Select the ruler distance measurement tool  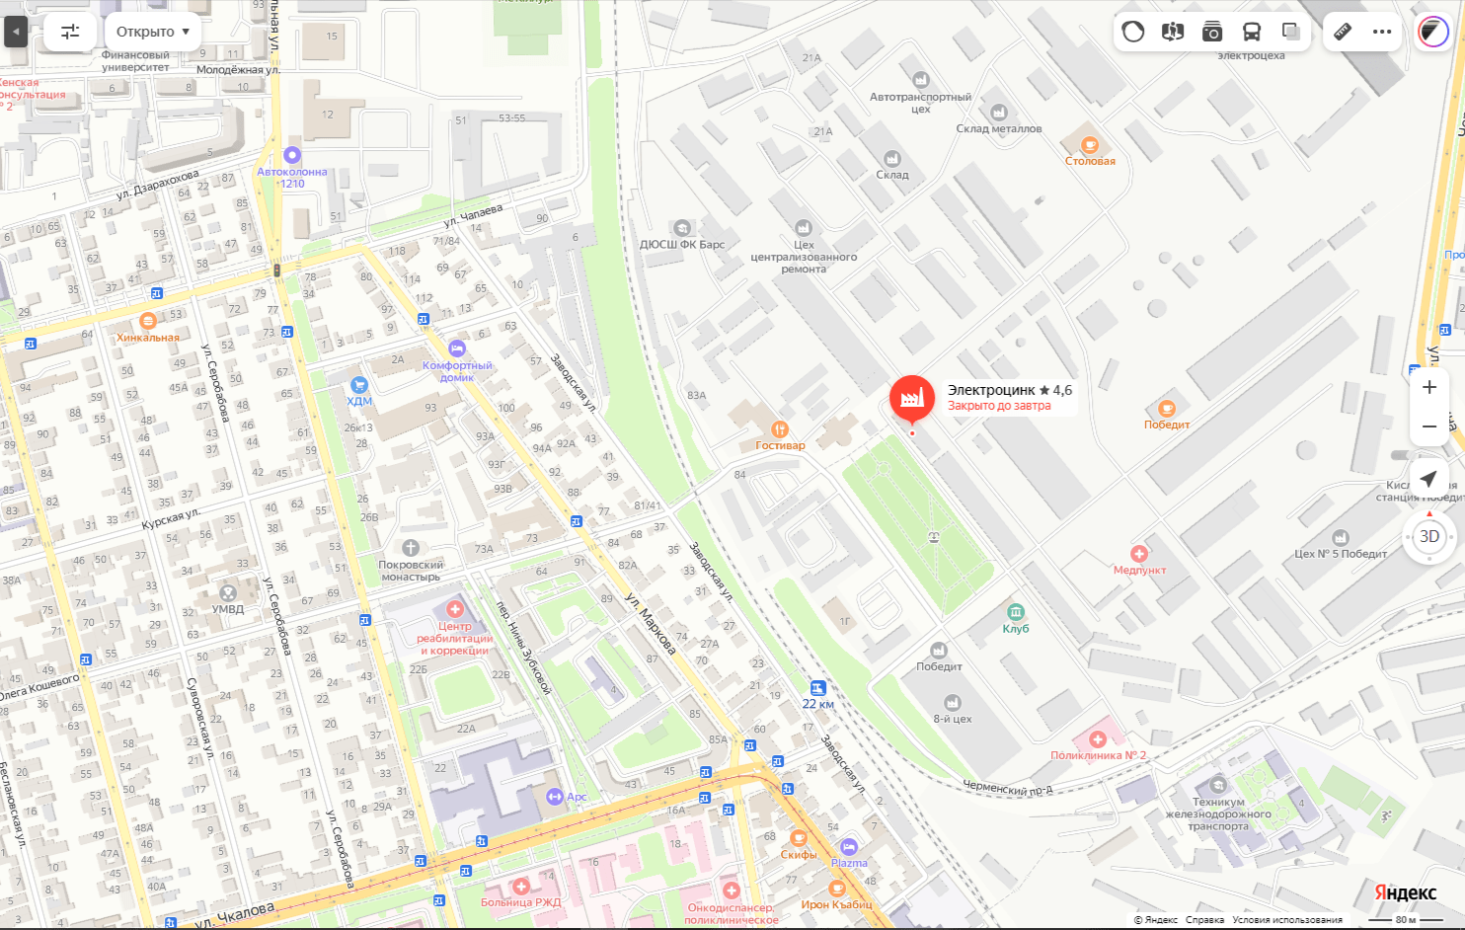click(x=1343, y=32)
